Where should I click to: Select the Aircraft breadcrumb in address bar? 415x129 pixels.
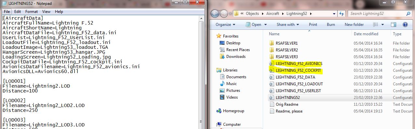(x=273, y=14)
